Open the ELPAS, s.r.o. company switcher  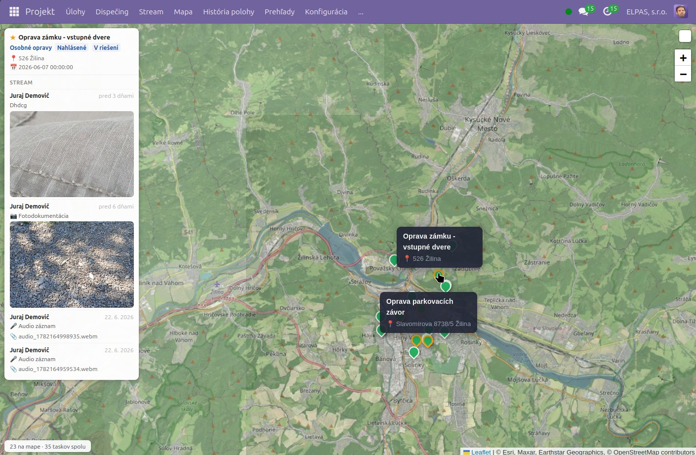pyautogui.click(x=647, y=11)
